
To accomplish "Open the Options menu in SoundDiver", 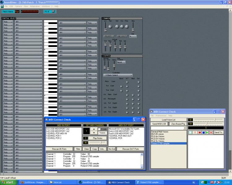I will (18, 6).
